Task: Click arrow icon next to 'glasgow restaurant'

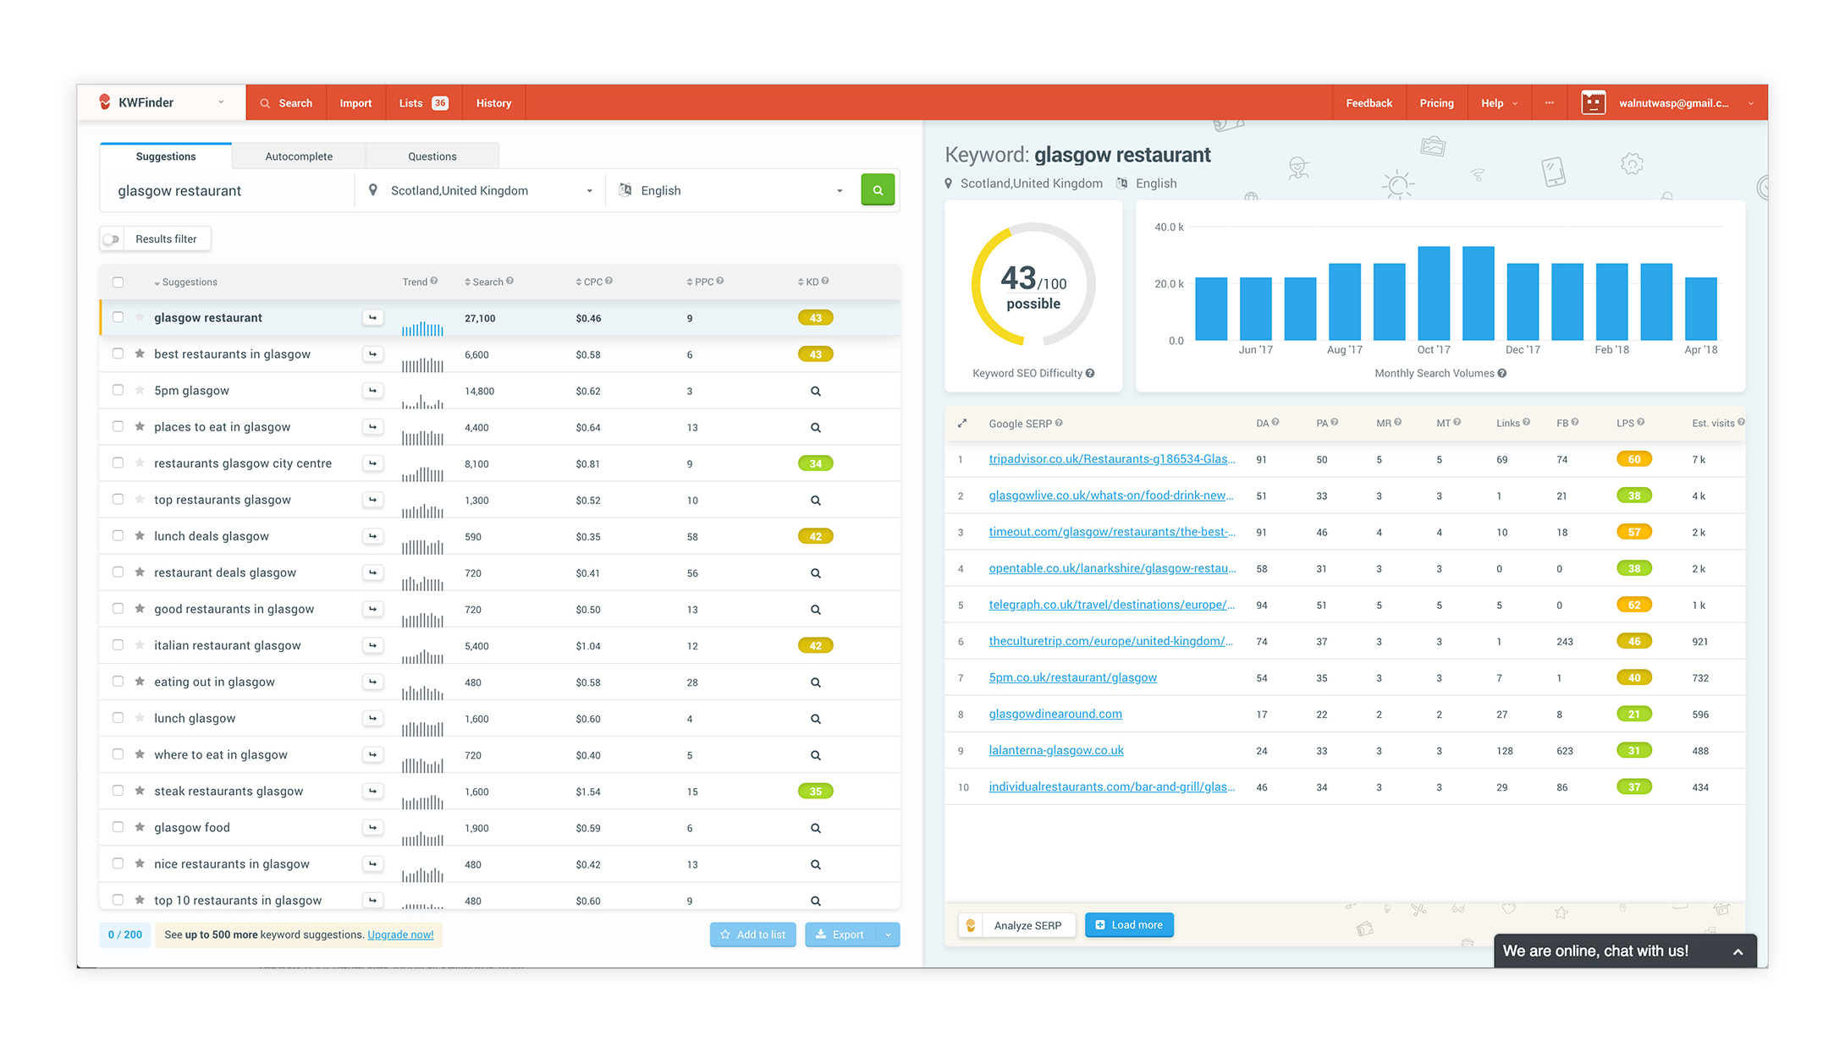Action: [372, 318]
